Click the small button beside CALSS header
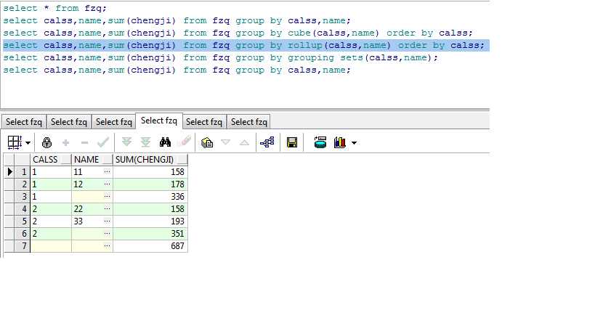595x334 pixels. tap(66, 160)
